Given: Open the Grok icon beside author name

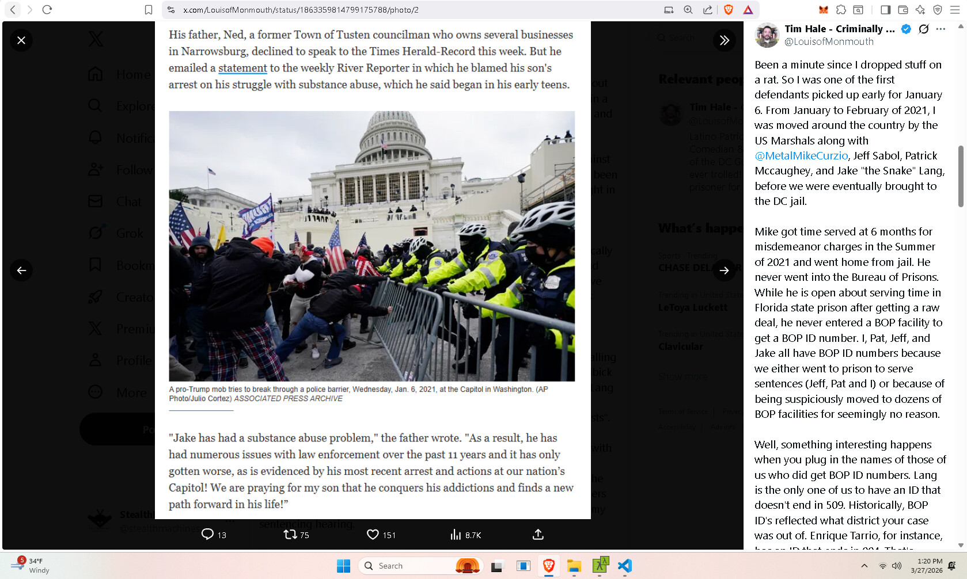Looking at the screenshot, I should point(924,29).
